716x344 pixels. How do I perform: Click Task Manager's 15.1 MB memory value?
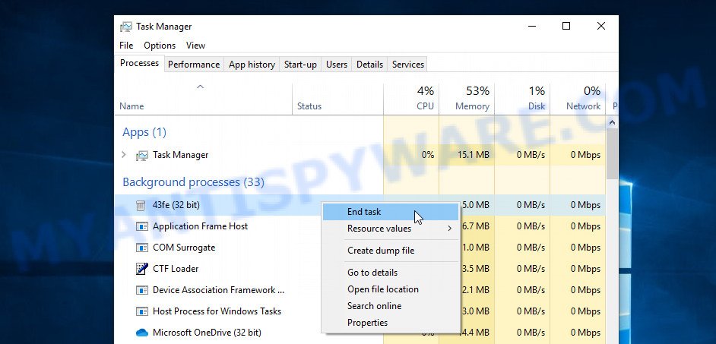point(473,155)
